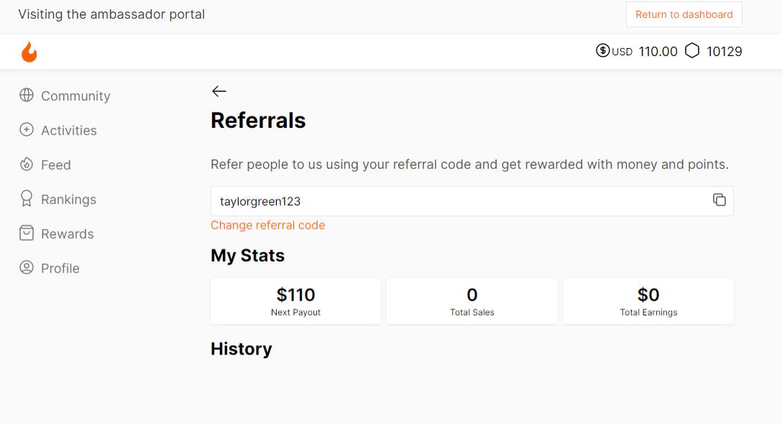This screenshot has height=424, width=782.
Task: Open Change referral code
Action: coord(267,225)
